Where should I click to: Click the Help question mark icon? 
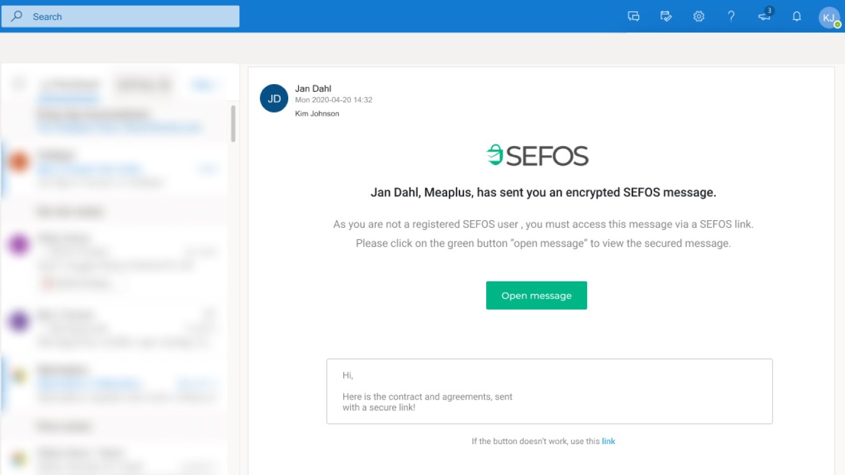[731, 17]
